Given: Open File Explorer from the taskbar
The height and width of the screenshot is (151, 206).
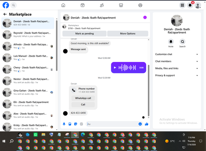Looking at the screenshot, I should pyautogui.click(x=43, y=135).
